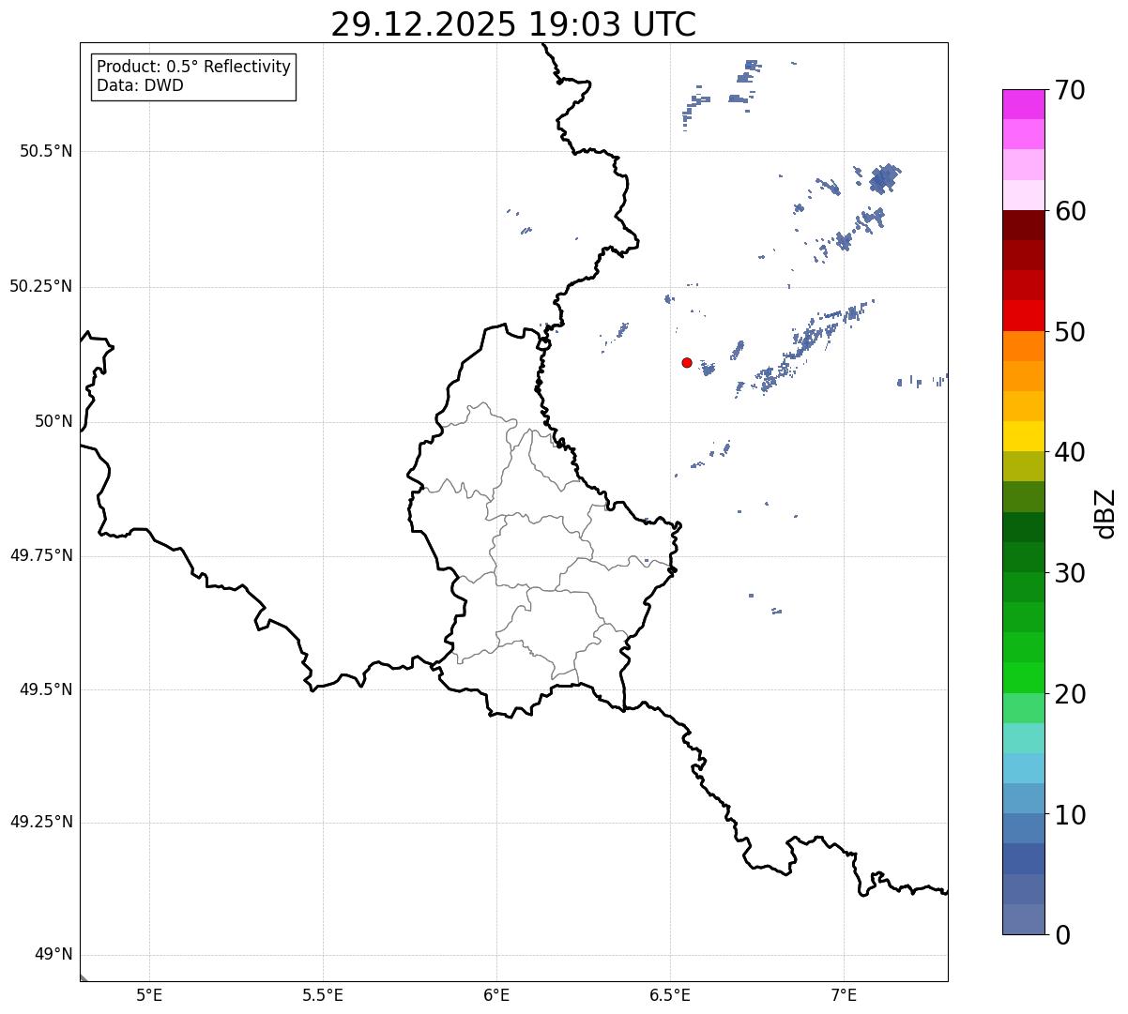Click the bright green colorbar segment above 20
This screenshot has width=1128, height=1014.
[x=1024, y=677]
